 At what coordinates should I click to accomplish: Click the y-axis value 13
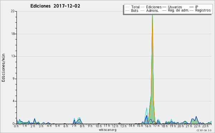(x=13, y=56)
